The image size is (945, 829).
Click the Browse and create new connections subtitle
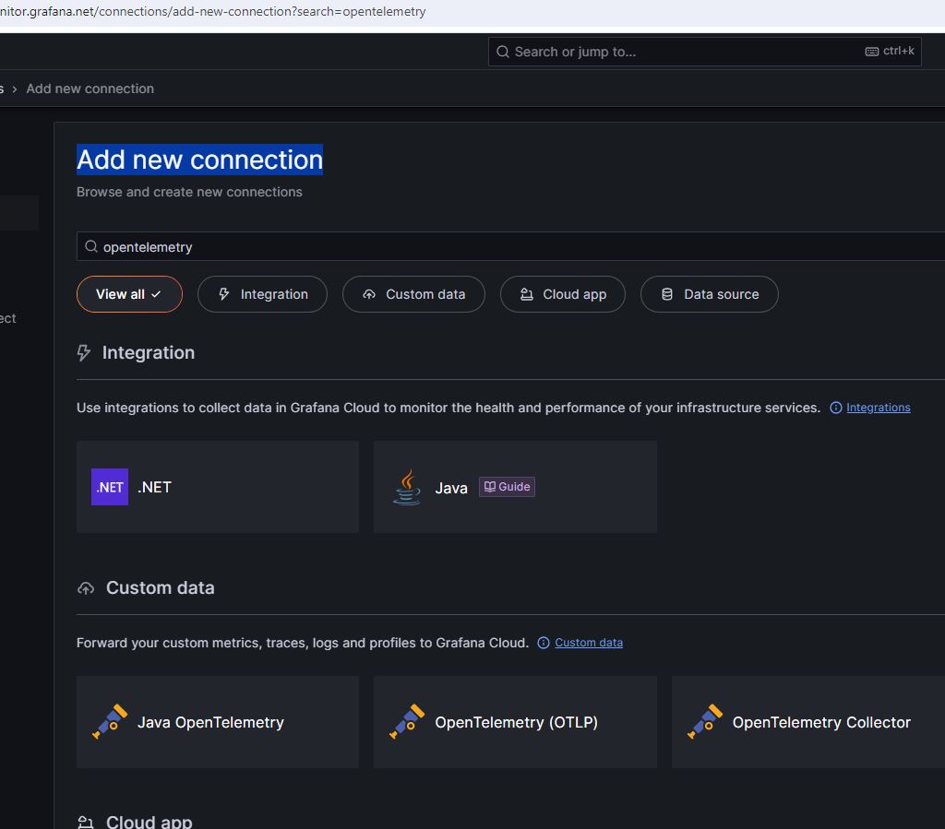(189, 192)
